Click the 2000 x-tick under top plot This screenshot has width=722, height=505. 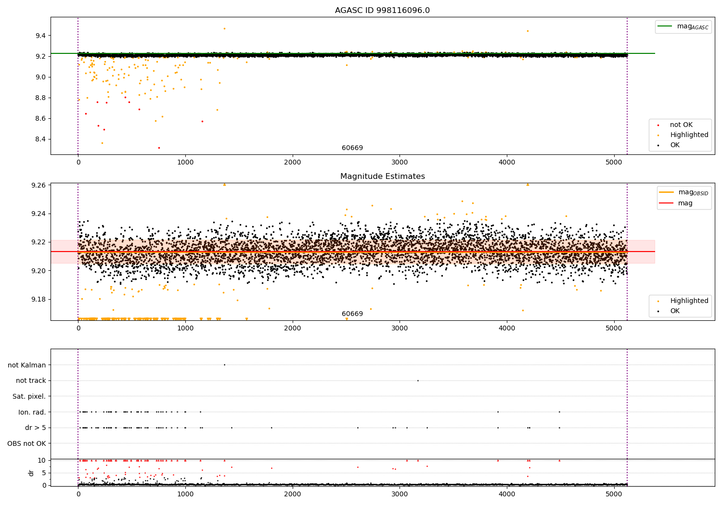[x=293, y=163]
